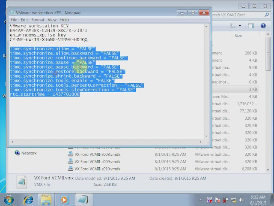Select Network in the navigation pane

29,153
